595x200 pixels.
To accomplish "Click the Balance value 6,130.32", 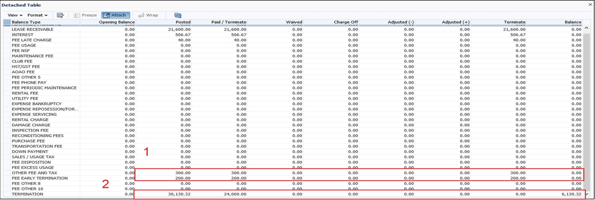I will click(572, 195).
